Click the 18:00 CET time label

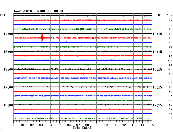pos(8,105)
